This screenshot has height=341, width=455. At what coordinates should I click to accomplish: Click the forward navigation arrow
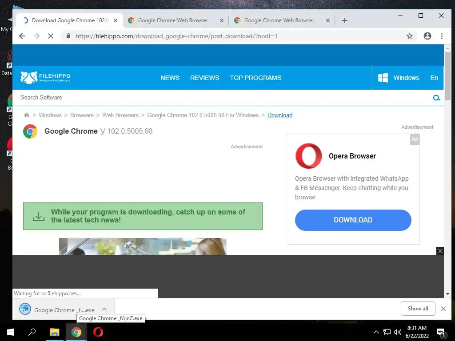click(x=36, y=36)
